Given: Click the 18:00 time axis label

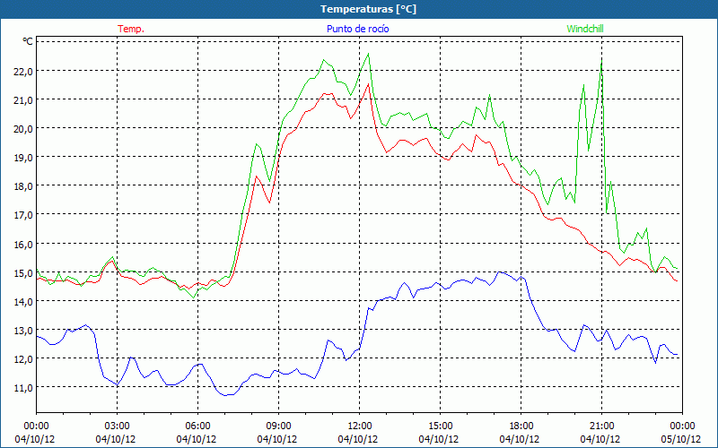Looking at the screenshot, I should [521, 426].
